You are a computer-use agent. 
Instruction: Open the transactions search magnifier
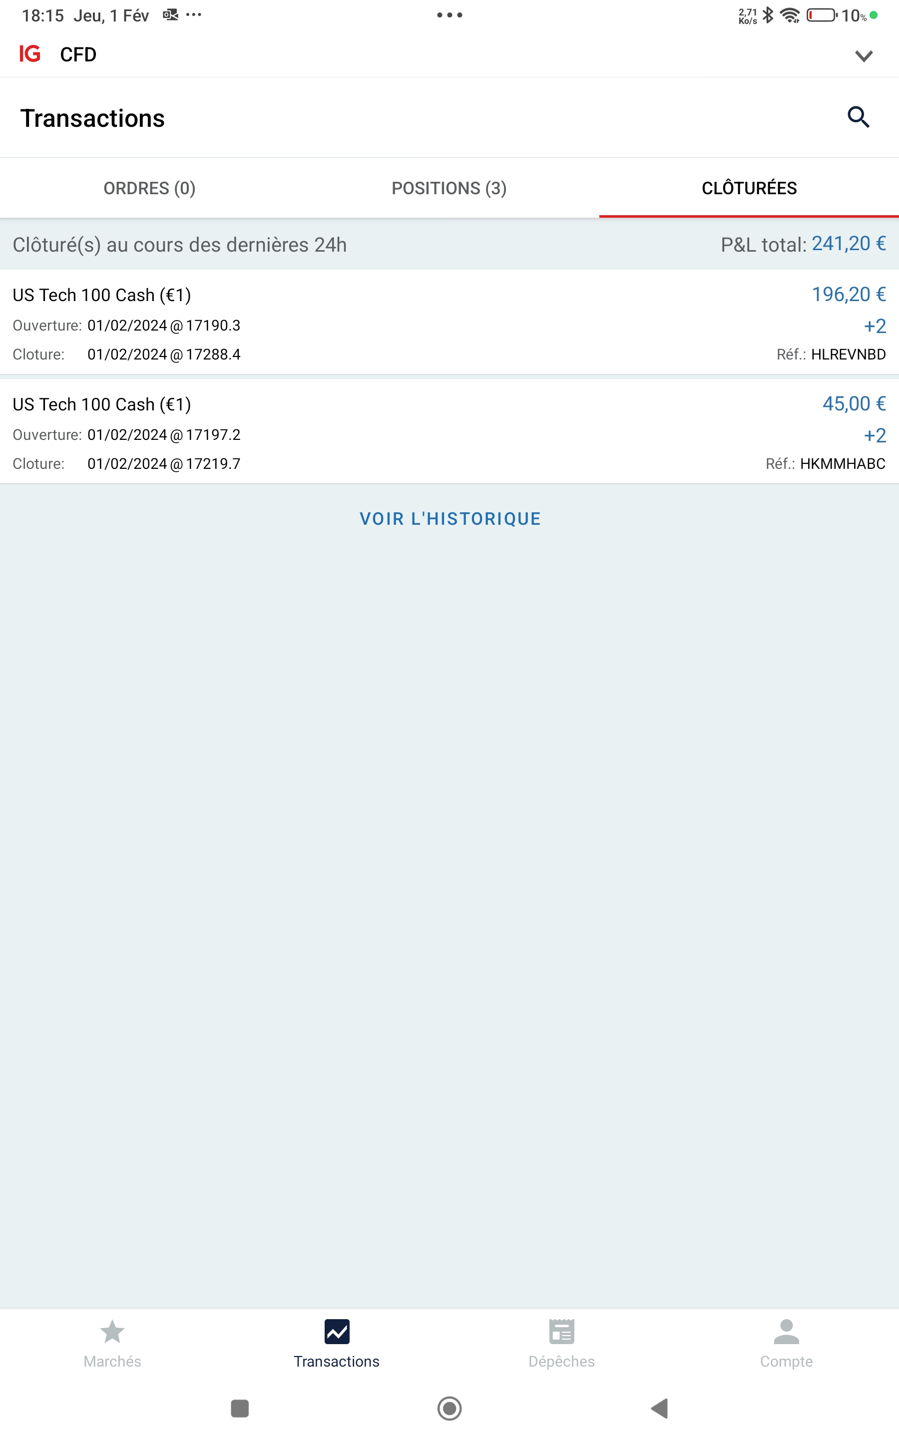(858, 117)
